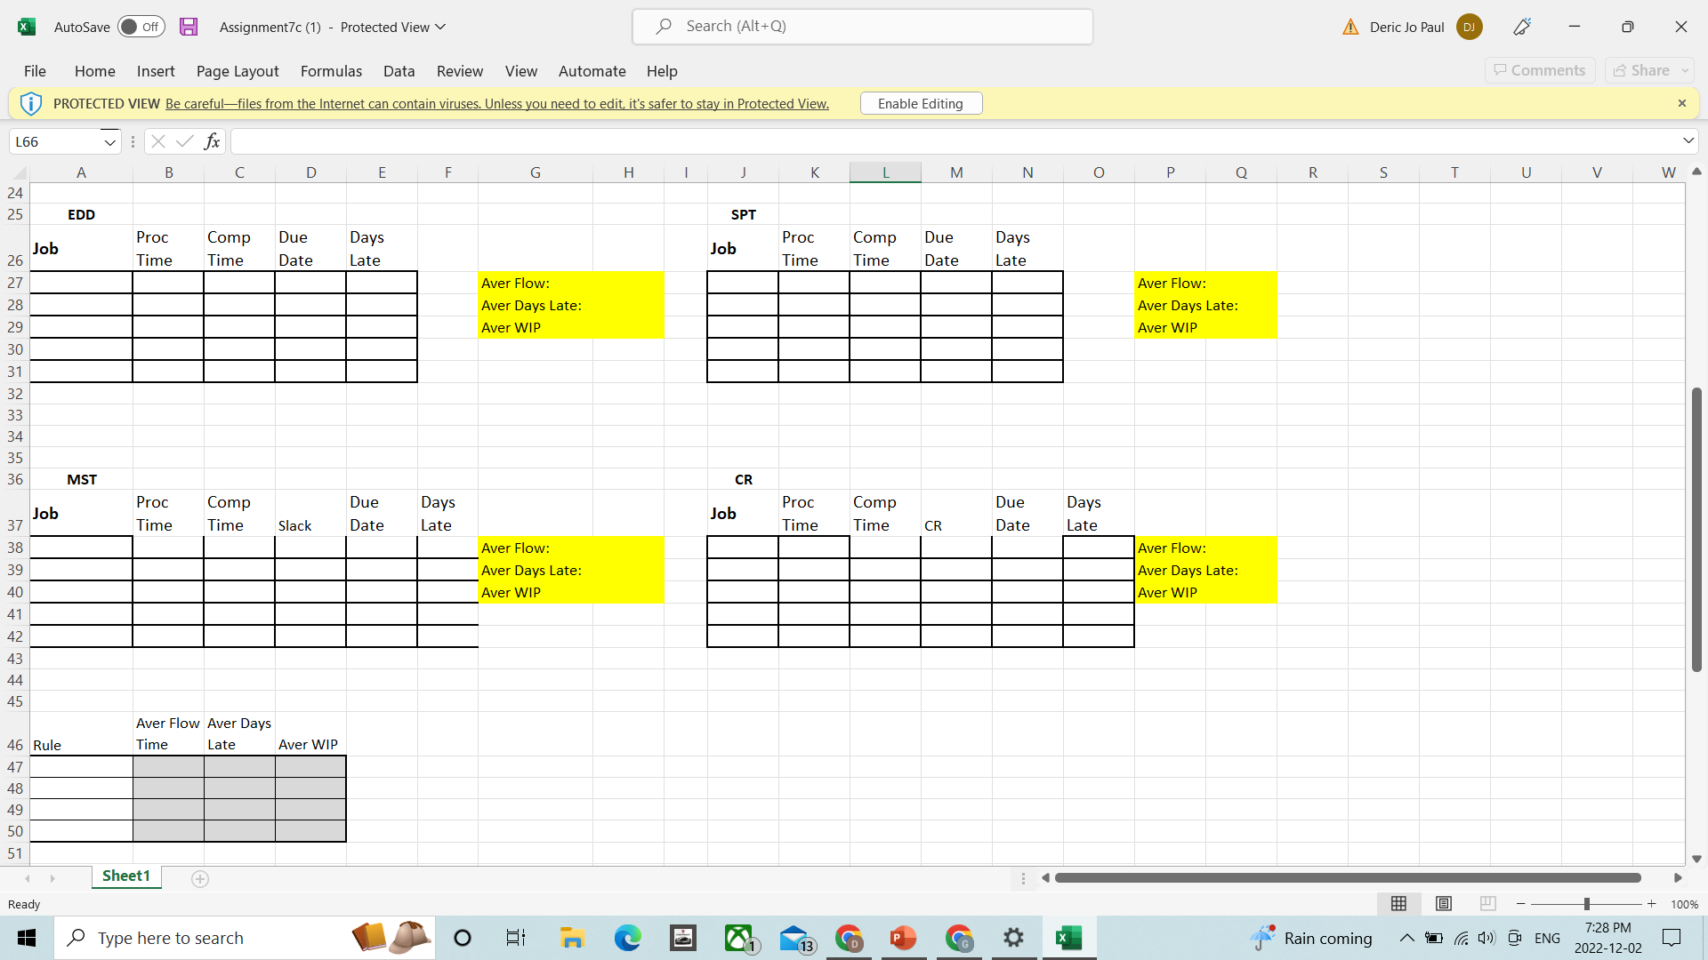Open Page Break Preview from status bar
Screen dimensions: 1708x960
[1487, 903]
